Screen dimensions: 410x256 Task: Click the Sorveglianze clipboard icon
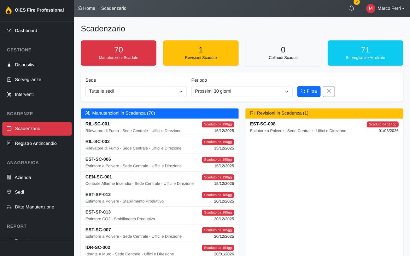coord(9,79)
